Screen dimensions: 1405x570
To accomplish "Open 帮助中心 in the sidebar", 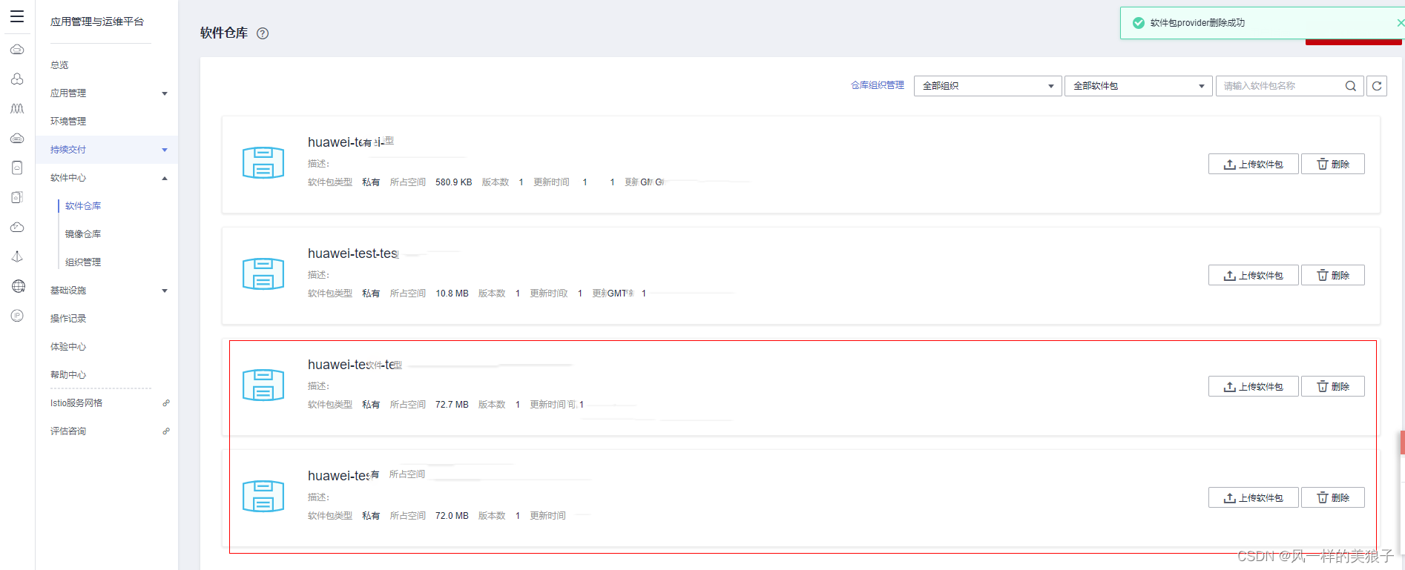I will (x=68, y=375).
